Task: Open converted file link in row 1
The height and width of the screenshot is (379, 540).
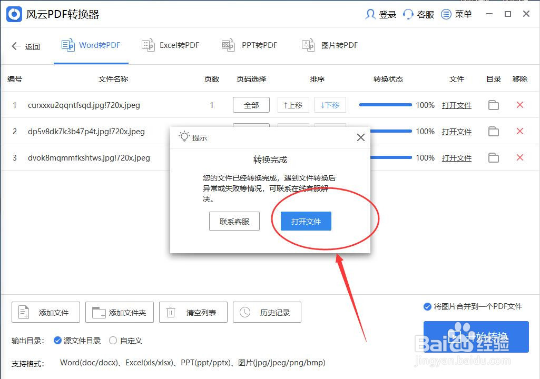Action: tap(457, 105)
